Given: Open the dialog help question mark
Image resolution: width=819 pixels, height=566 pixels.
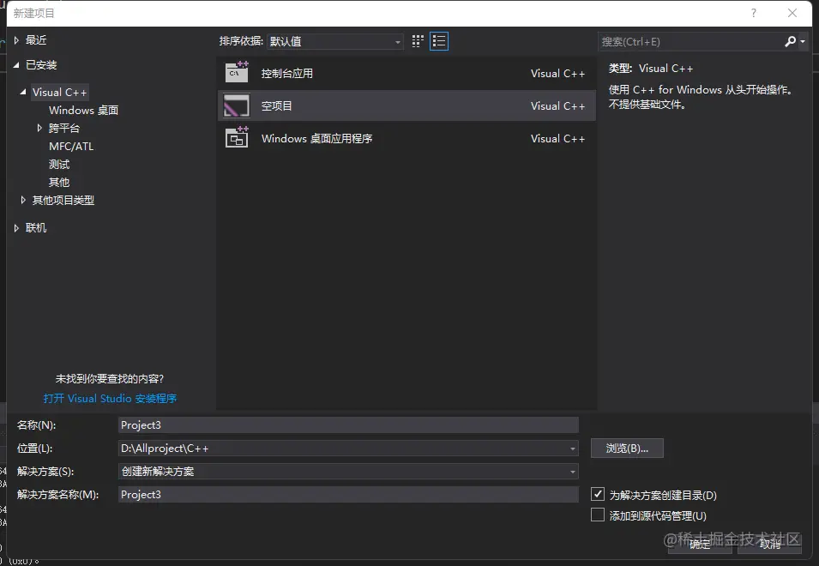Looking at the screenshot, I should [x=753, y=14].
